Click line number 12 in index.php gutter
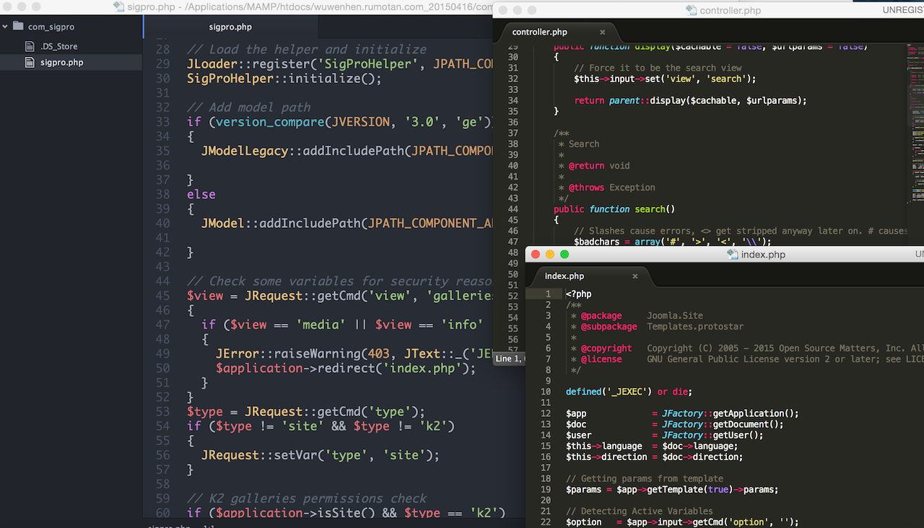Image resolution: width=924 pixels, height=528 pixels. point(546,413)
